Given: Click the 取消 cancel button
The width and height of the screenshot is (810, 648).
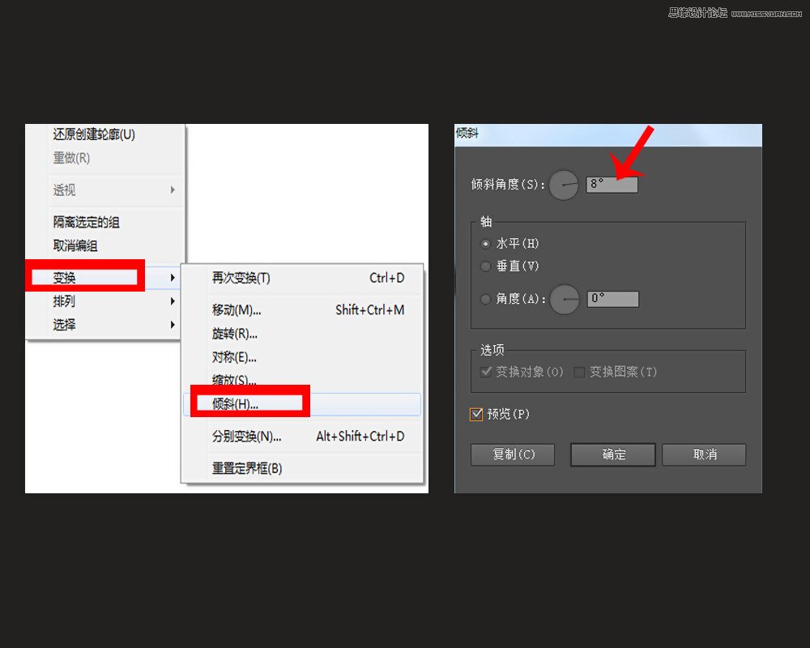Looking at the screenshot, I should 703,454.
